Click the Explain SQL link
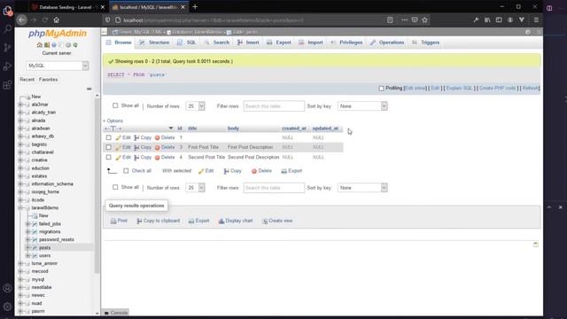The width and height of the screenshot is (567, 319). tap(459, 89)
